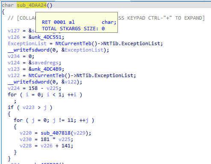The width and height of the screenshot is (211, 164).
Task: Open the sub_407818 function call
Action: click(56, 133)
